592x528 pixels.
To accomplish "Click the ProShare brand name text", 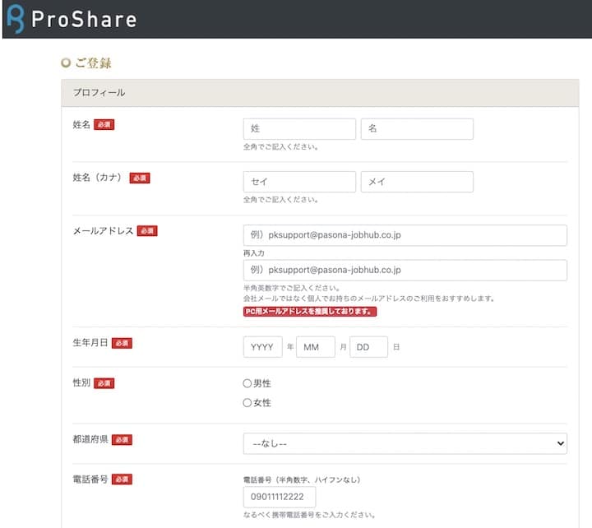I will pos(83,20).
